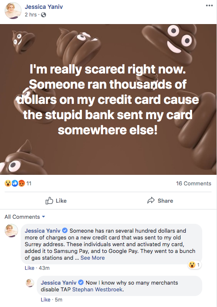Like the 5m reply comment
The height and width of the screenshot is (307, 217).
[x=46, y=299]
